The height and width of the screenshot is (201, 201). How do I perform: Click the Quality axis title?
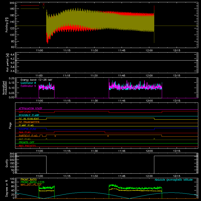pos(7,163)
